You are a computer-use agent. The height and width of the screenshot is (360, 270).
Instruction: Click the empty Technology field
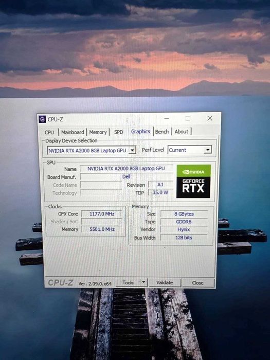point(101,193)
